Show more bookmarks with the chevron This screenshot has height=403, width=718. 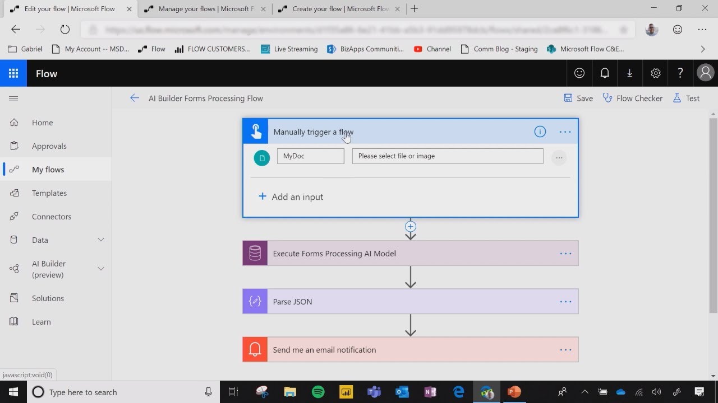tap(703, 49)
